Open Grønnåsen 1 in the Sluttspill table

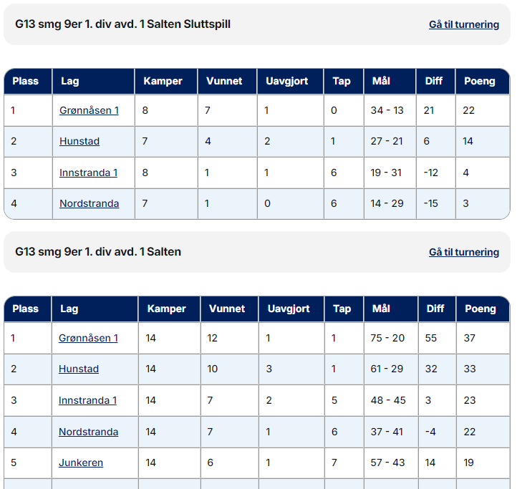pyautogui.click(x=89, y=110)
